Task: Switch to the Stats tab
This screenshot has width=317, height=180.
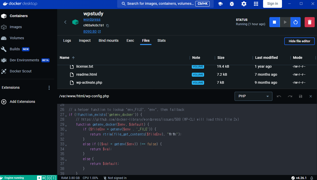Action: tap(162, 40)
